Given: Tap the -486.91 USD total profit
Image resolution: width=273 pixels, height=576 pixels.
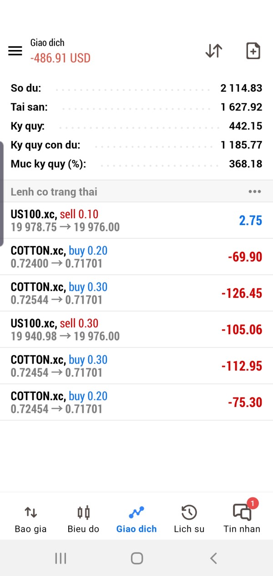Looking at the screenshot, I should tap(61, 58).
